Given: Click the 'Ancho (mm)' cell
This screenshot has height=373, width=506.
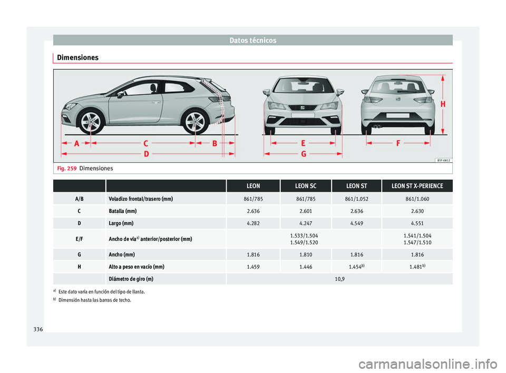Looking at the screenshot, I should [166, 254].
